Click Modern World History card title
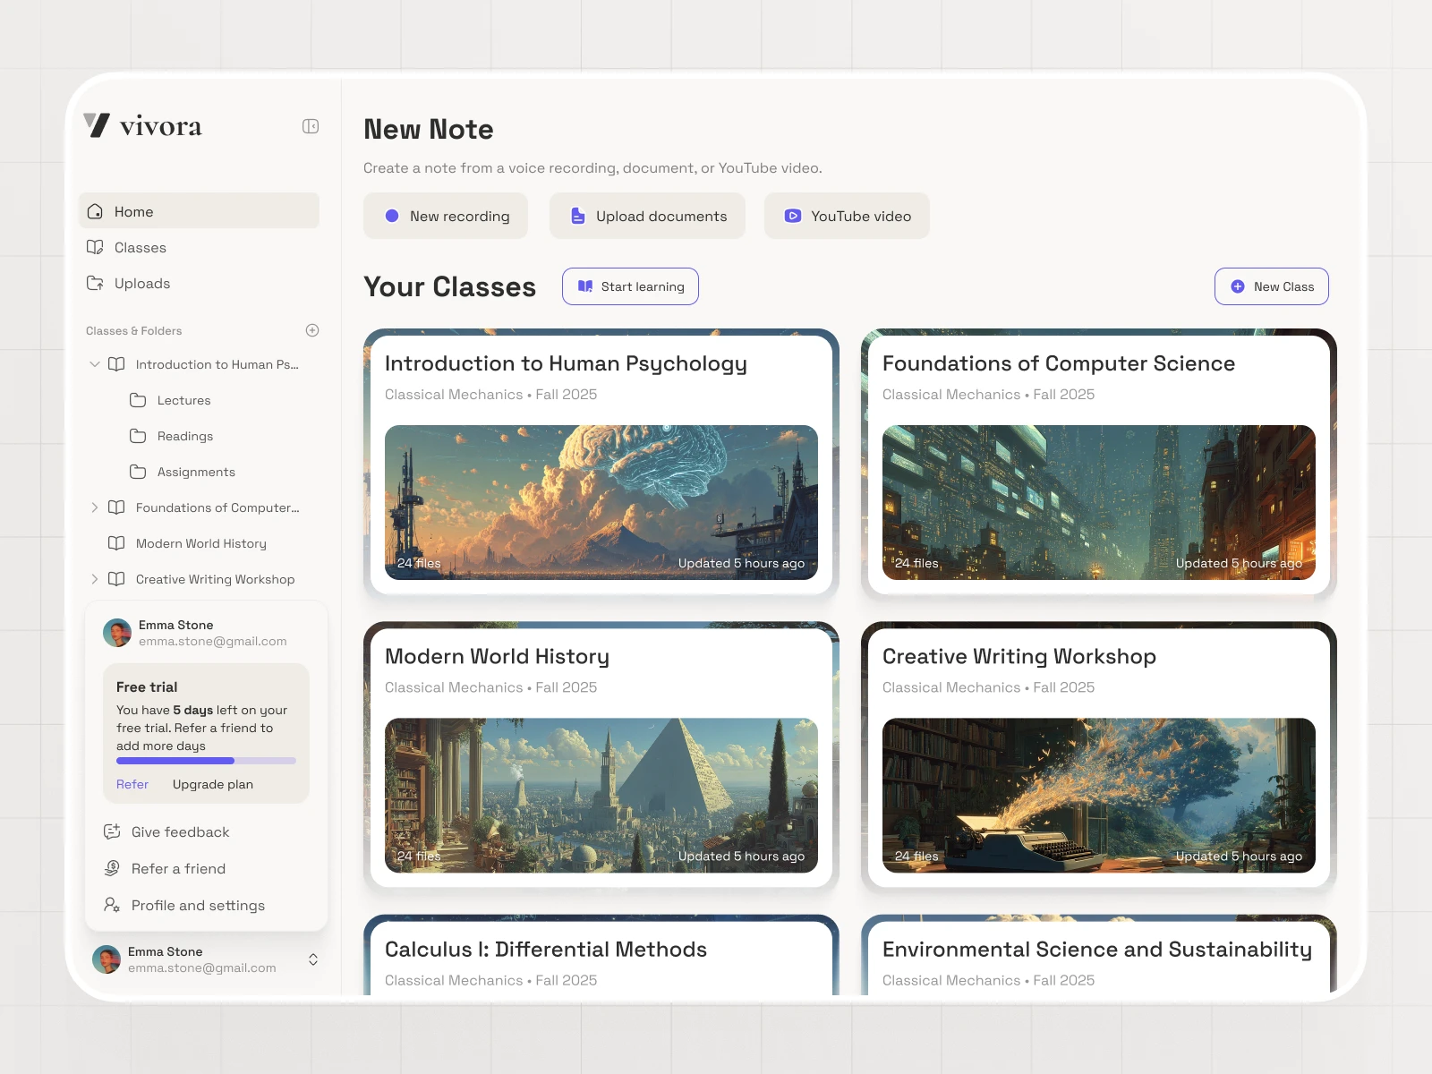The image size is (1432, 1074). tap(497, 656)
